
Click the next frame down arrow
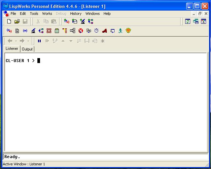pyautogui.click(x=71, y=41)
